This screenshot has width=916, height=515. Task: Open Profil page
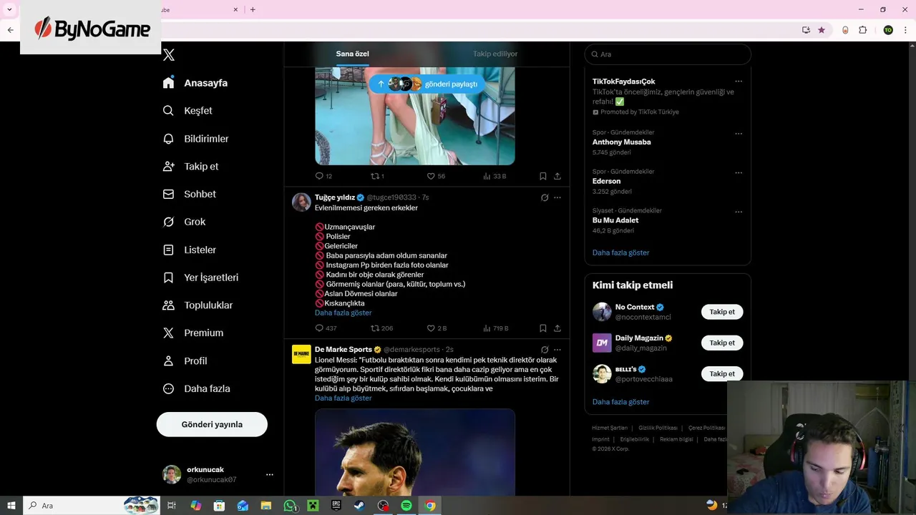click(x=185, y=361)
